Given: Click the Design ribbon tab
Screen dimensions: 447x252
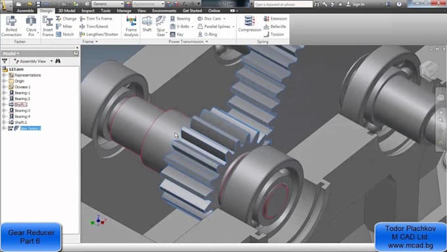Looking at the screenshot, I should 46,11.
